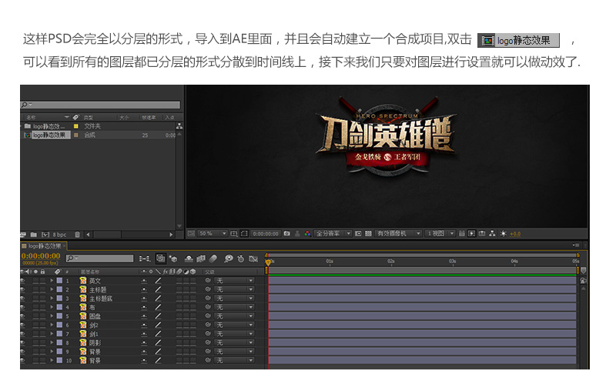Open 全分辨率 resolution dropdown

(x=333, y=233)
